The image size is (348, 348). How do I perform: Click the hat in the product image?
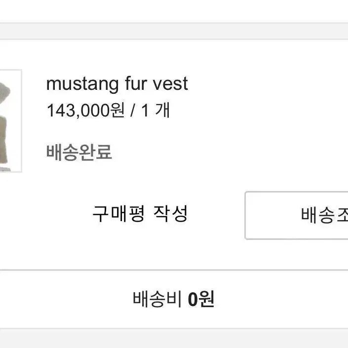pos(4,92)
